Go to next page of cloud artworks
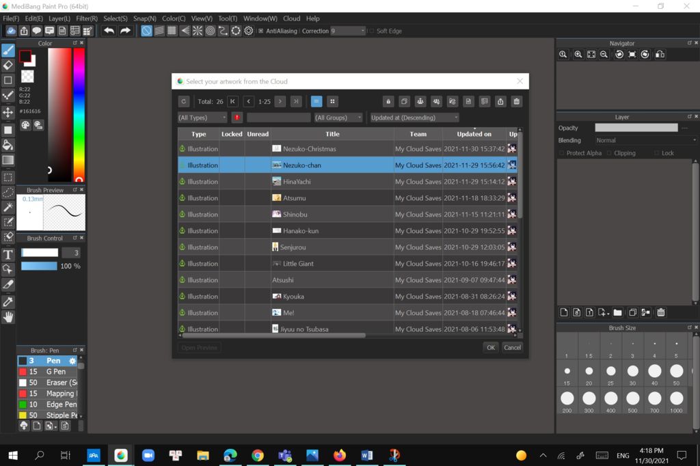The width and height of the screenshot is (700, 466). coord(280,101)
